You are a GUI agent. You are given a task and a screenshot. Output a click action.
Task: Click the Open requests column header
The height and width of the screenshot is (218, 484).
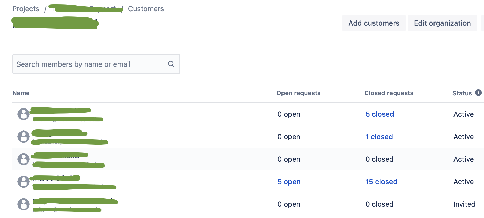coord(298,93)
